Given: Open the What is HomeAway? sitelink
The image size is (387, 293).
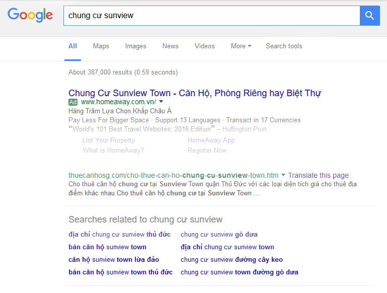Looking at the screenshot, I should coord(113,151).
